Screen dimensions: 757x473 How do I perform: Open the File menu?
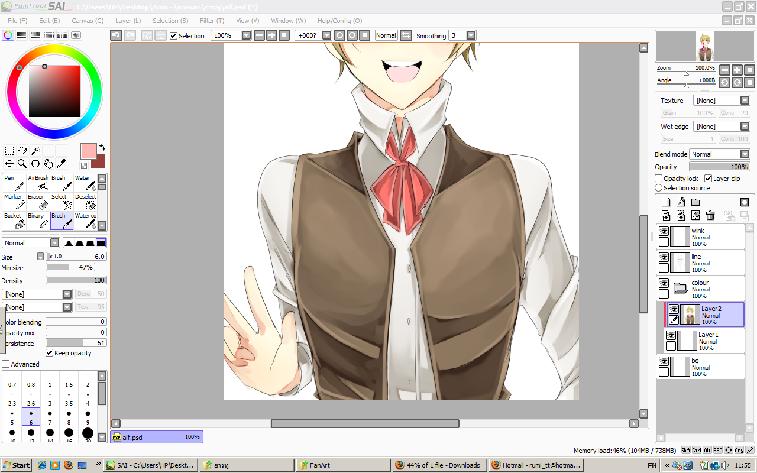17,21
